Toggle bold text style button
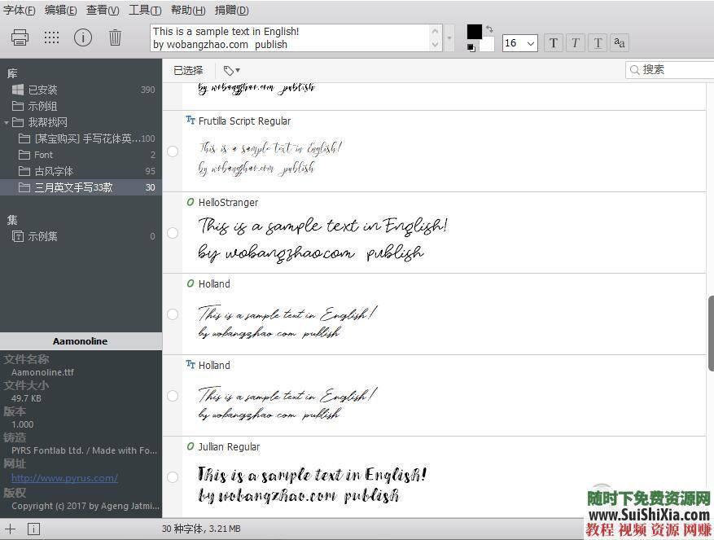Image resolution: width=714 pixels, height=540 pixels. 554,43
